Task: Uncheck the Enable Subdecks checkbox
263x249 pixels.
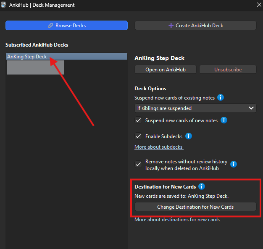Action: click(138, 136)
